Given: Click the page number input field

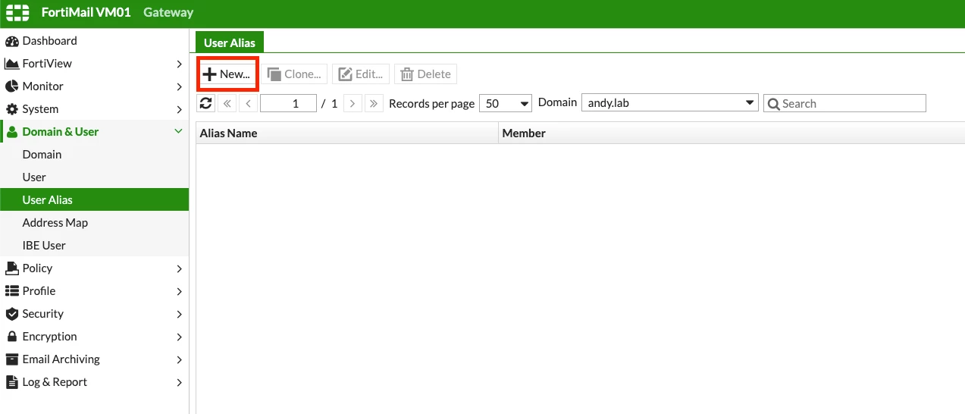Looking at the screenshot, I should (288, 103).
